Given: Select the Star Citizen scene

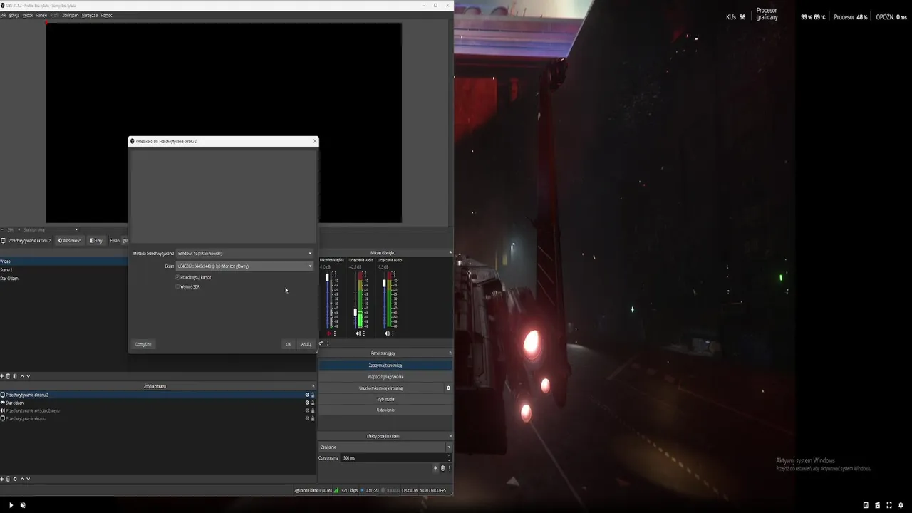Looking at the screenshot, I should (x=63, y=279).
